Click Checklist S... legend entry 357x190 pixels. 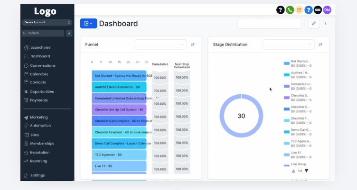298,98
